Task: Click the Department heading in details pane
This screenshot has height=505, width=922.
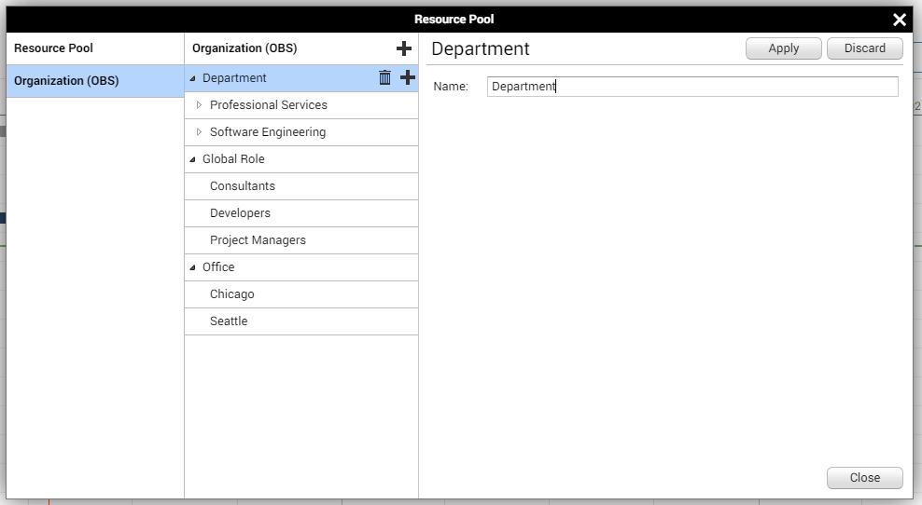Action: point(481,48)
